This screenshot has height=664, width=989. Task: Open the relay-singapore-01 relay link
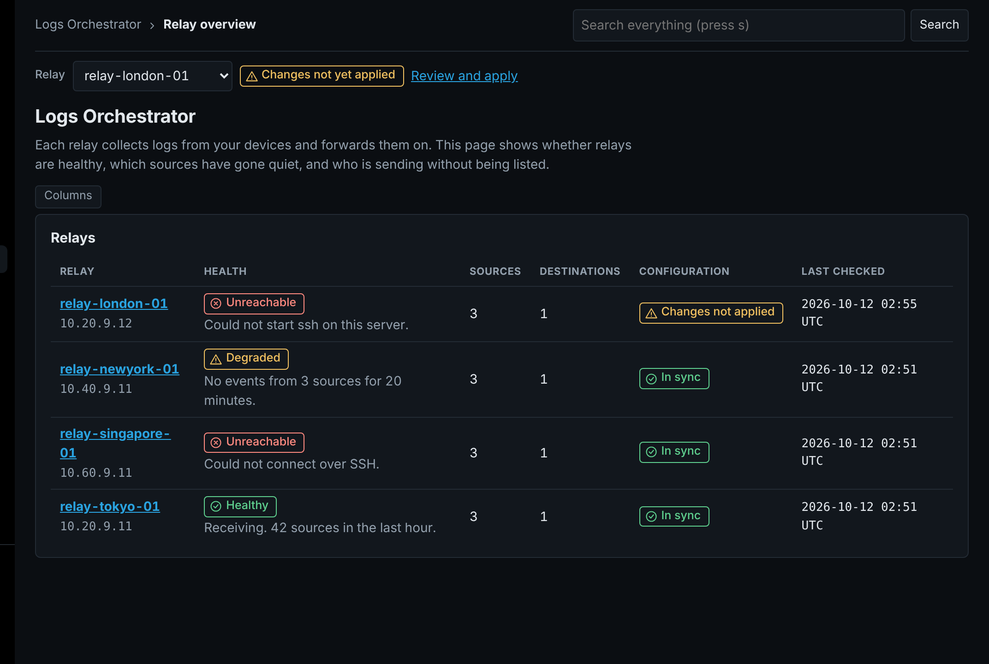pos(115,443)
